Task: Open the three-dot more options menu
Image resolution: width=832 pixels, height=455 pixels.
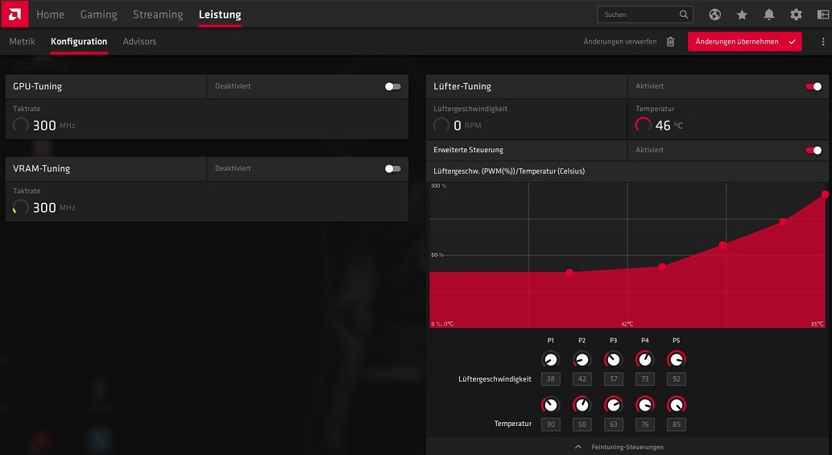Action: point(823,41)
